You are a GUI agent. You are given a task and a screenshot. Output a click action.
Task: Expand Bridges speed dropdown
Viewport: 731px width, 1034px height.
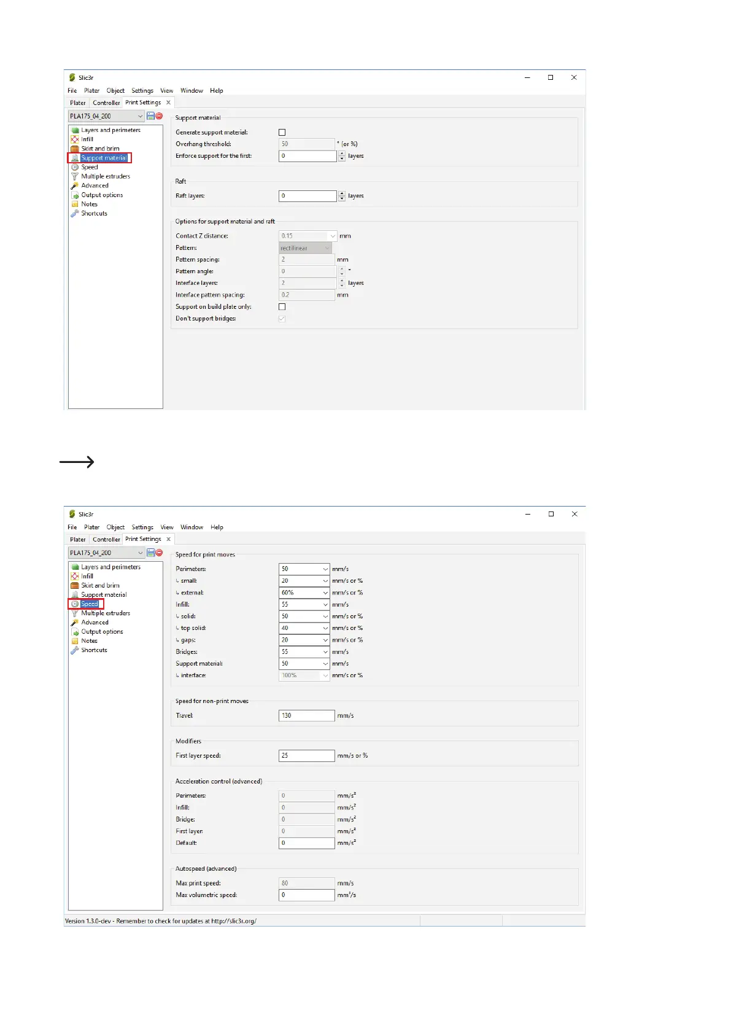point(325,652)
